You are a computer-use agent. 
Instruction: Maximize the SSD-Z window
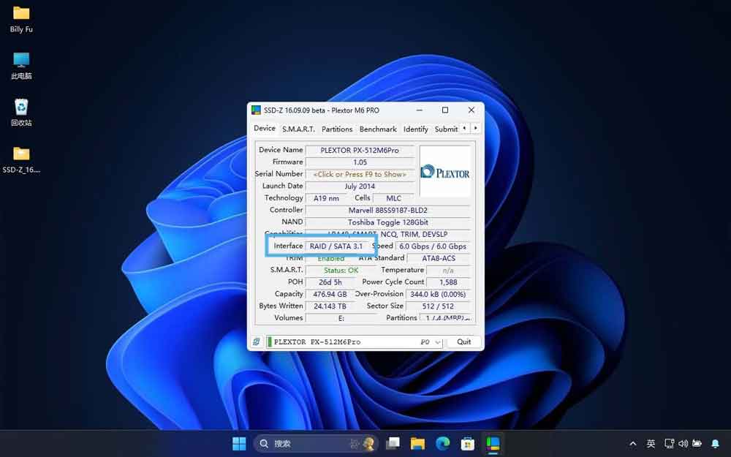(x=445, y=110)
